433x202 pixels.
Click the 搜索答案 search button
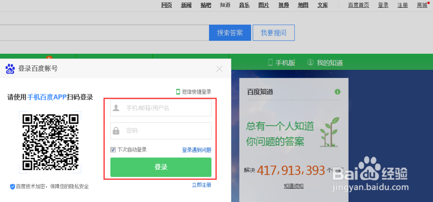point(230,33)
